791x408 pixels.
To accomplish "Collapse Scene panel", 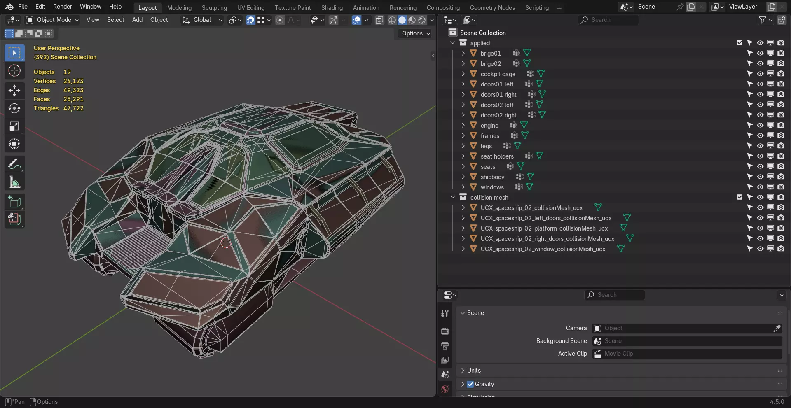I will pos(463,313).
